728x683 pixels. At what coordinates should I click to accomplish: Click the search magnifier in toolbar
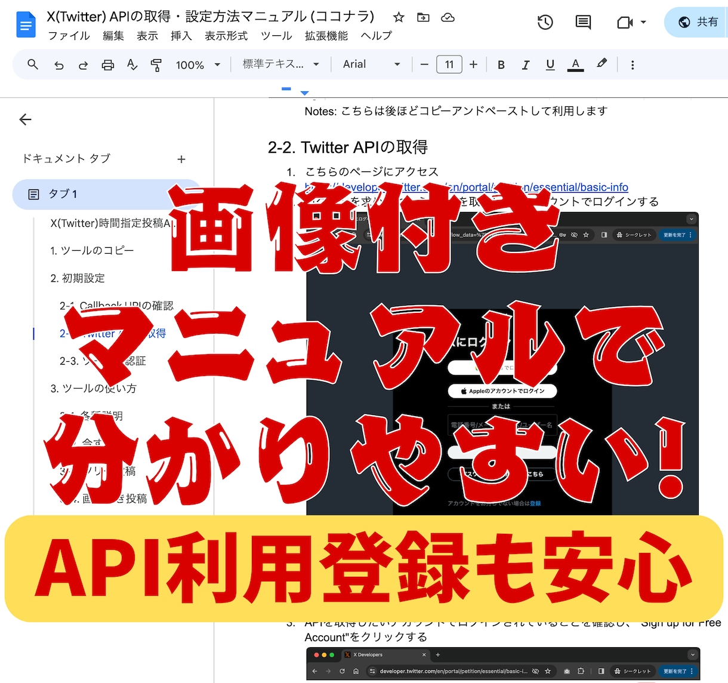tap(33, 64)
